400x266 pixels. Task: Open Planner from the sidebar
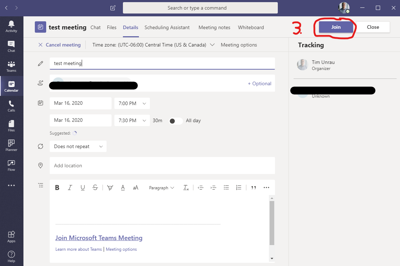(11, 145)
